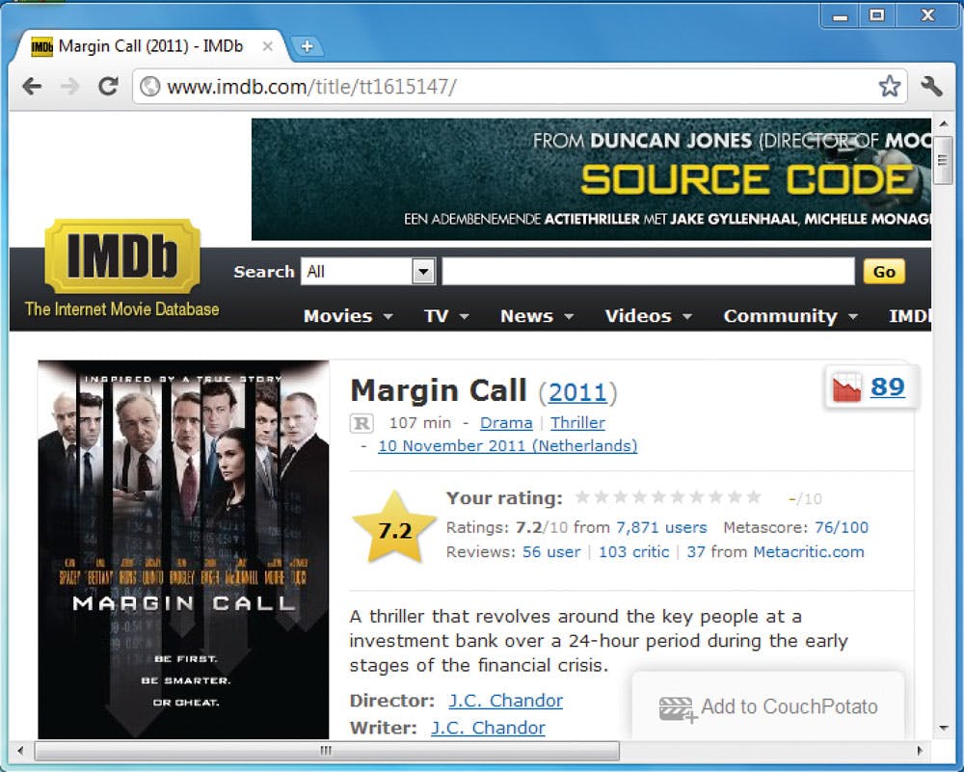
Task: Minimize the browser window
Action: (840, 16)
